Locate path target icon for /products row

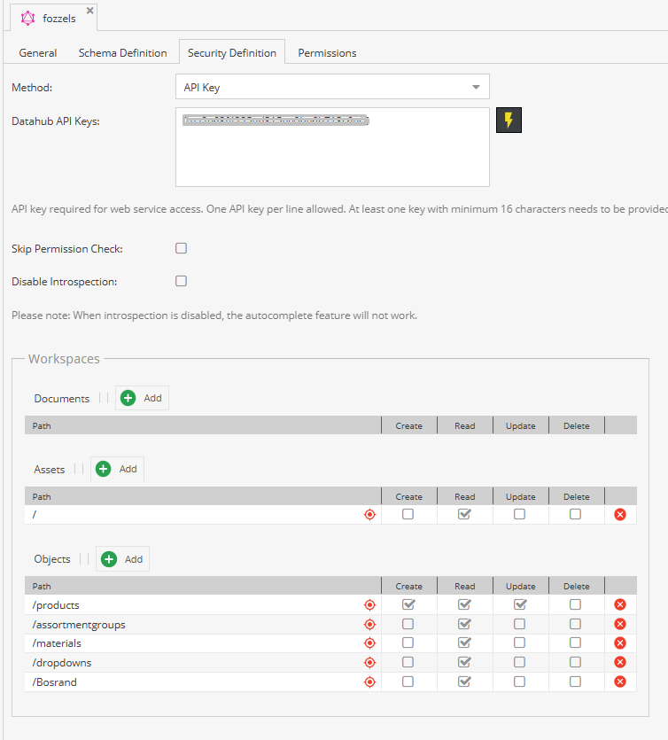click(369, 604)
